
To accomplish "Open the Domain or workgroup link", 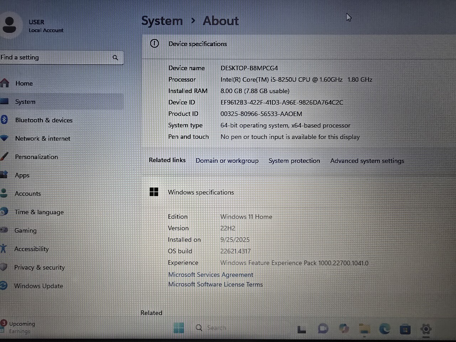I will [227, 161].
